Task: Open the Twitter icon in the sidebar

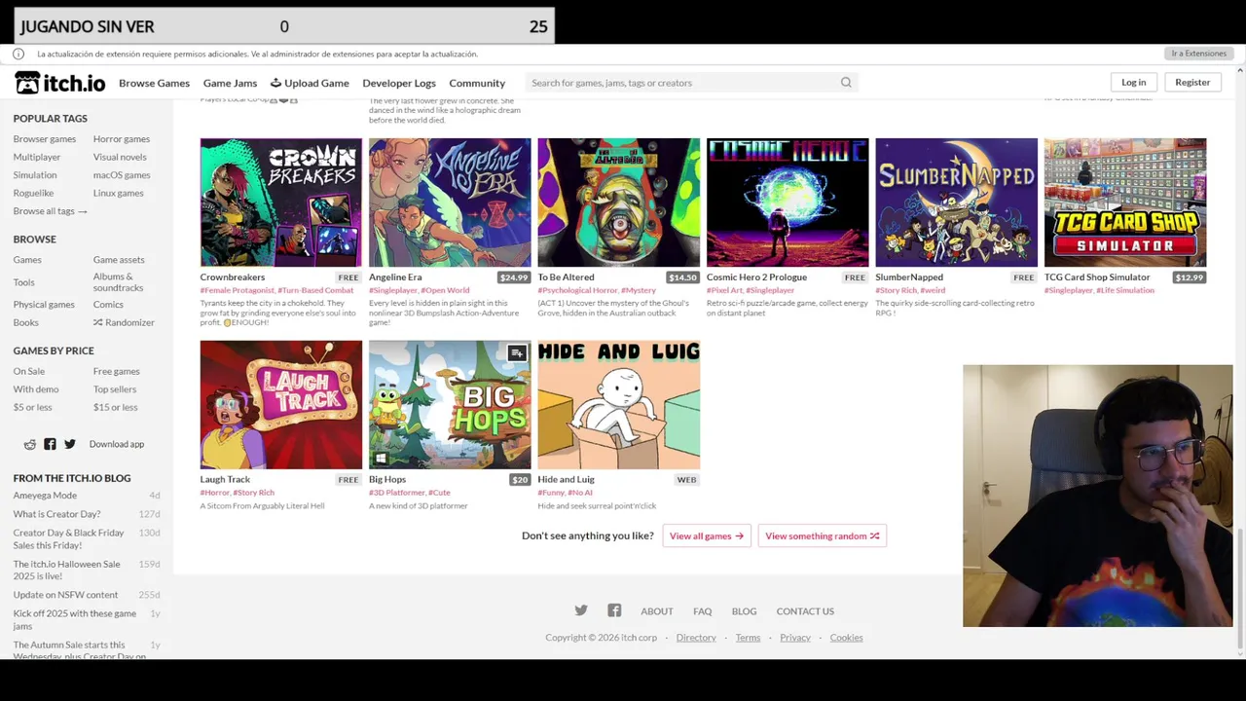Action: tap(70, 444)
